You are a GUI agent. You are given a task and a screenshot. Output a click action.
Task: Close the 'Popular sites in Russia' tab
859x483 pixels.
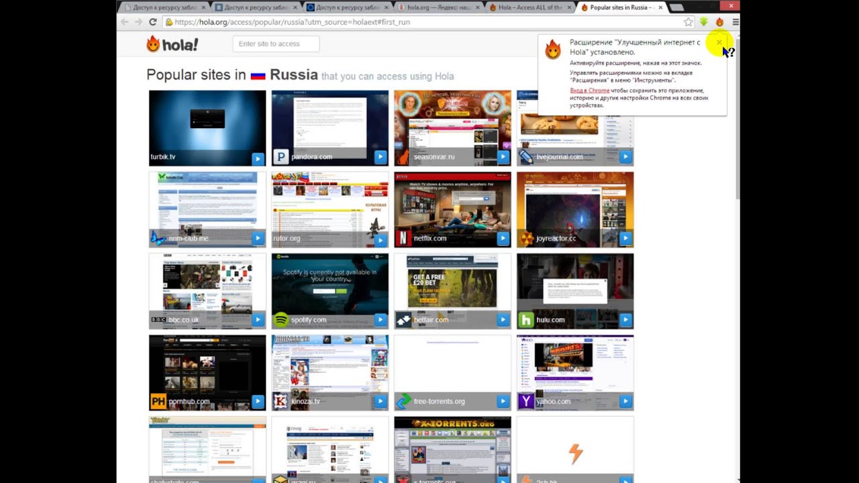661,7
